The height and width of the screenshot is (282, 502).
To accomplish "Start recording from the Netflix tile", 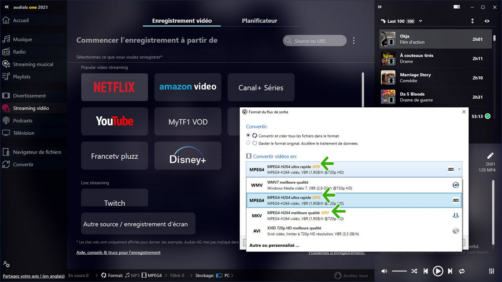I will click(x=115, y=87).
